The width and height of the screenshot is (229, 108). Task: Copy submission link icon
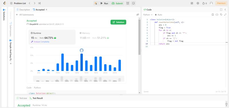point(138,15)
